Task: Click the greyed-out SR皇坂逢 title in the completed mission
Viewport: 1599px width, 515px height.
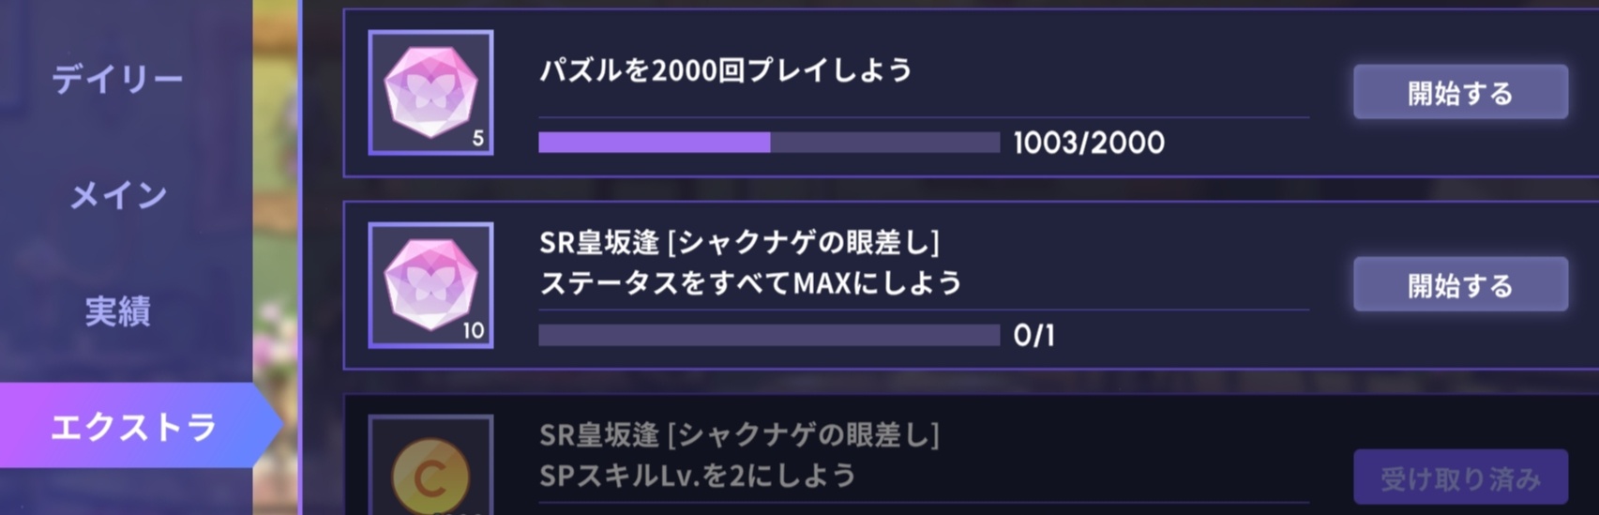Action: point(739,435)
